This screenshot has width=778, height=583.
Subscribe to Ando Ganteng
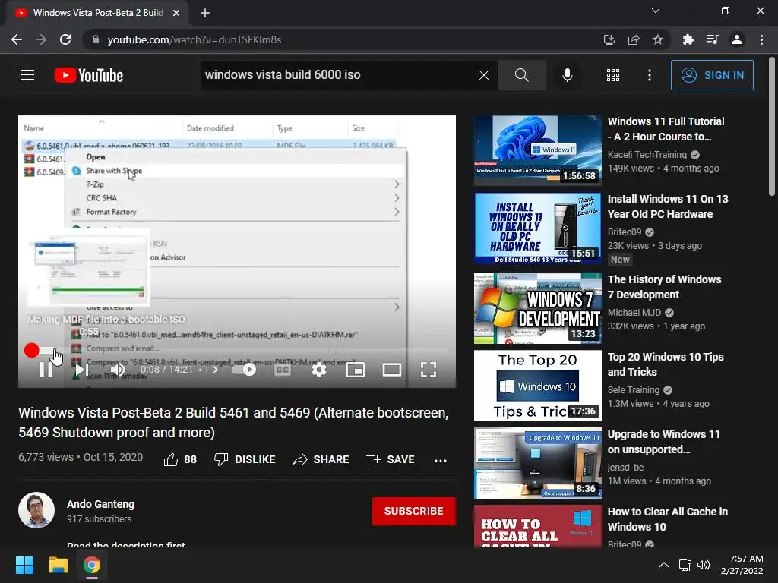[414, 511]
